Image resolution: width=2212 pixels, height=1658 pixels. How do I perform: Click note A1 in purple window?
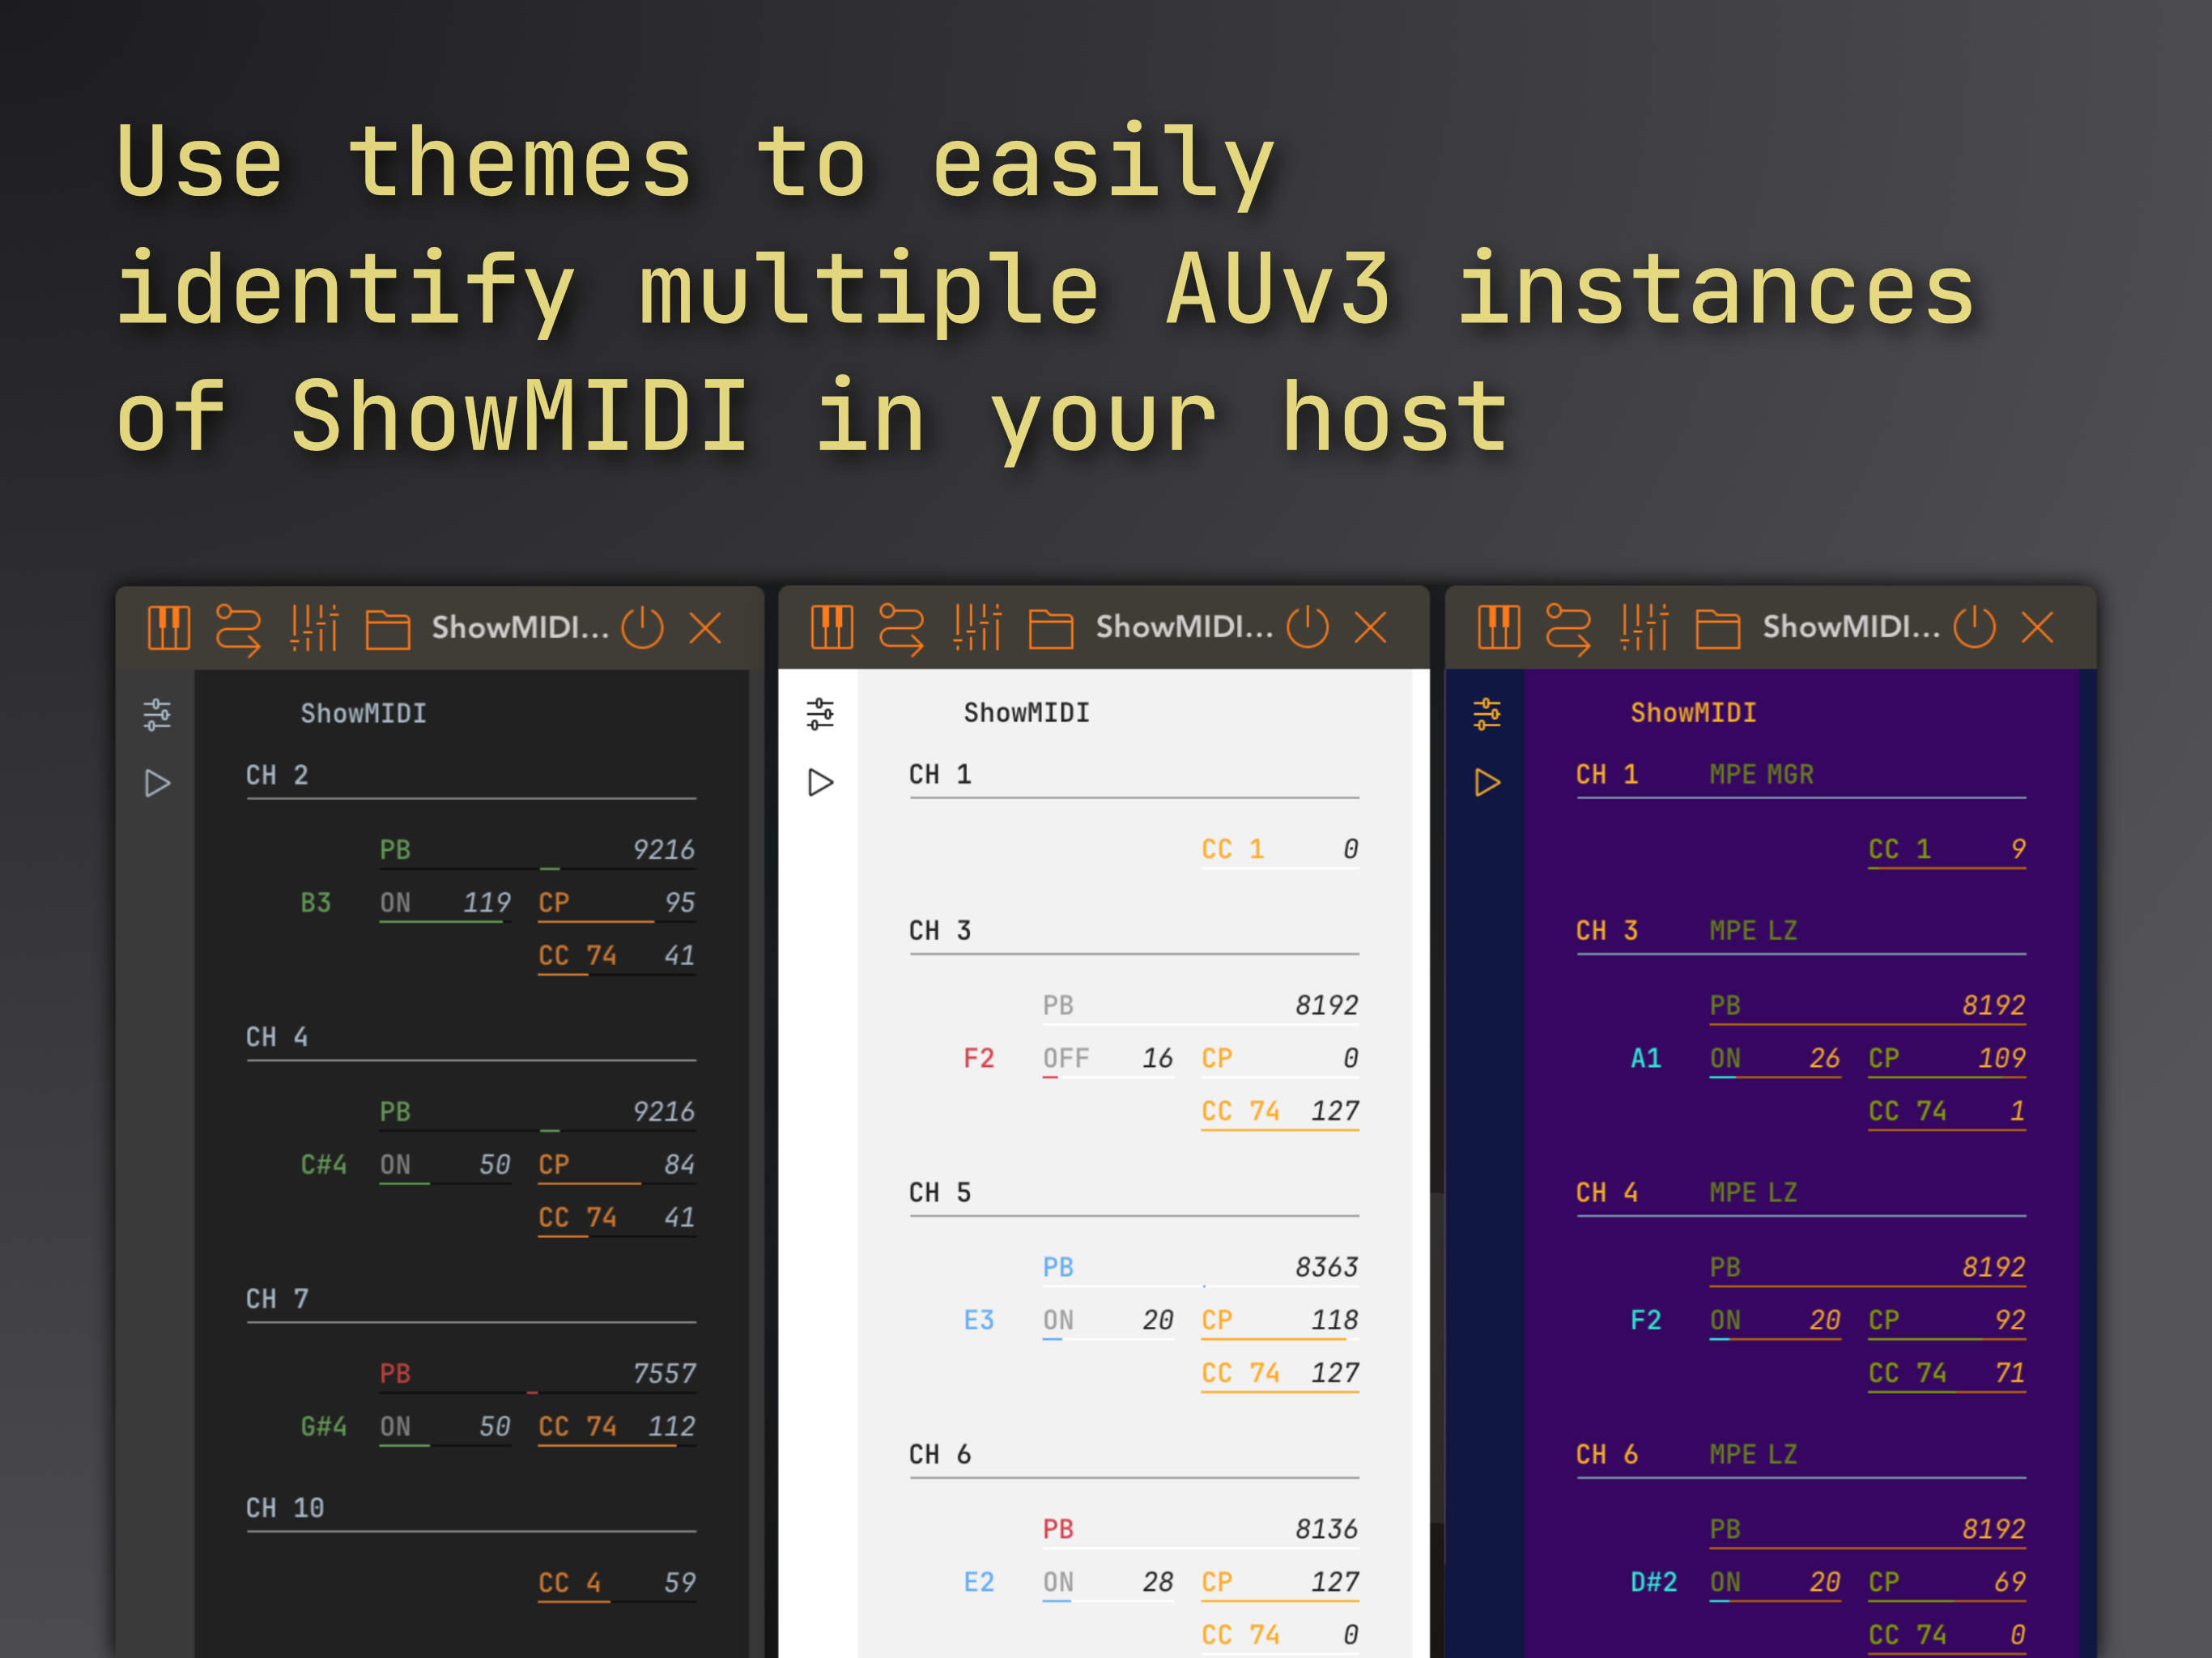[x=1646, y=1059]
